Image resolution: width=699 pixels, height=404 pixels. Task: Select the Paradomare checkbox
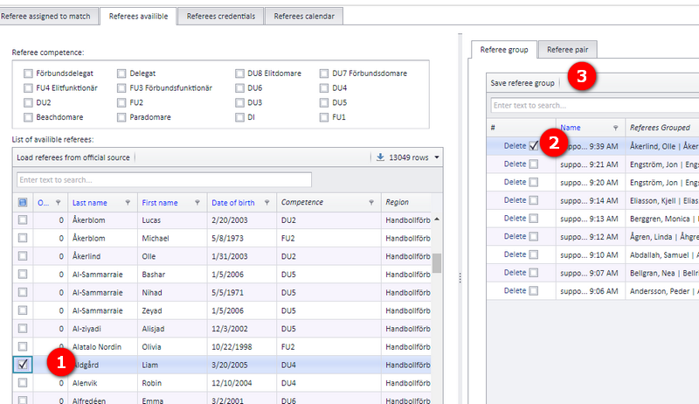pyautogui.click(x=121, y=117)
